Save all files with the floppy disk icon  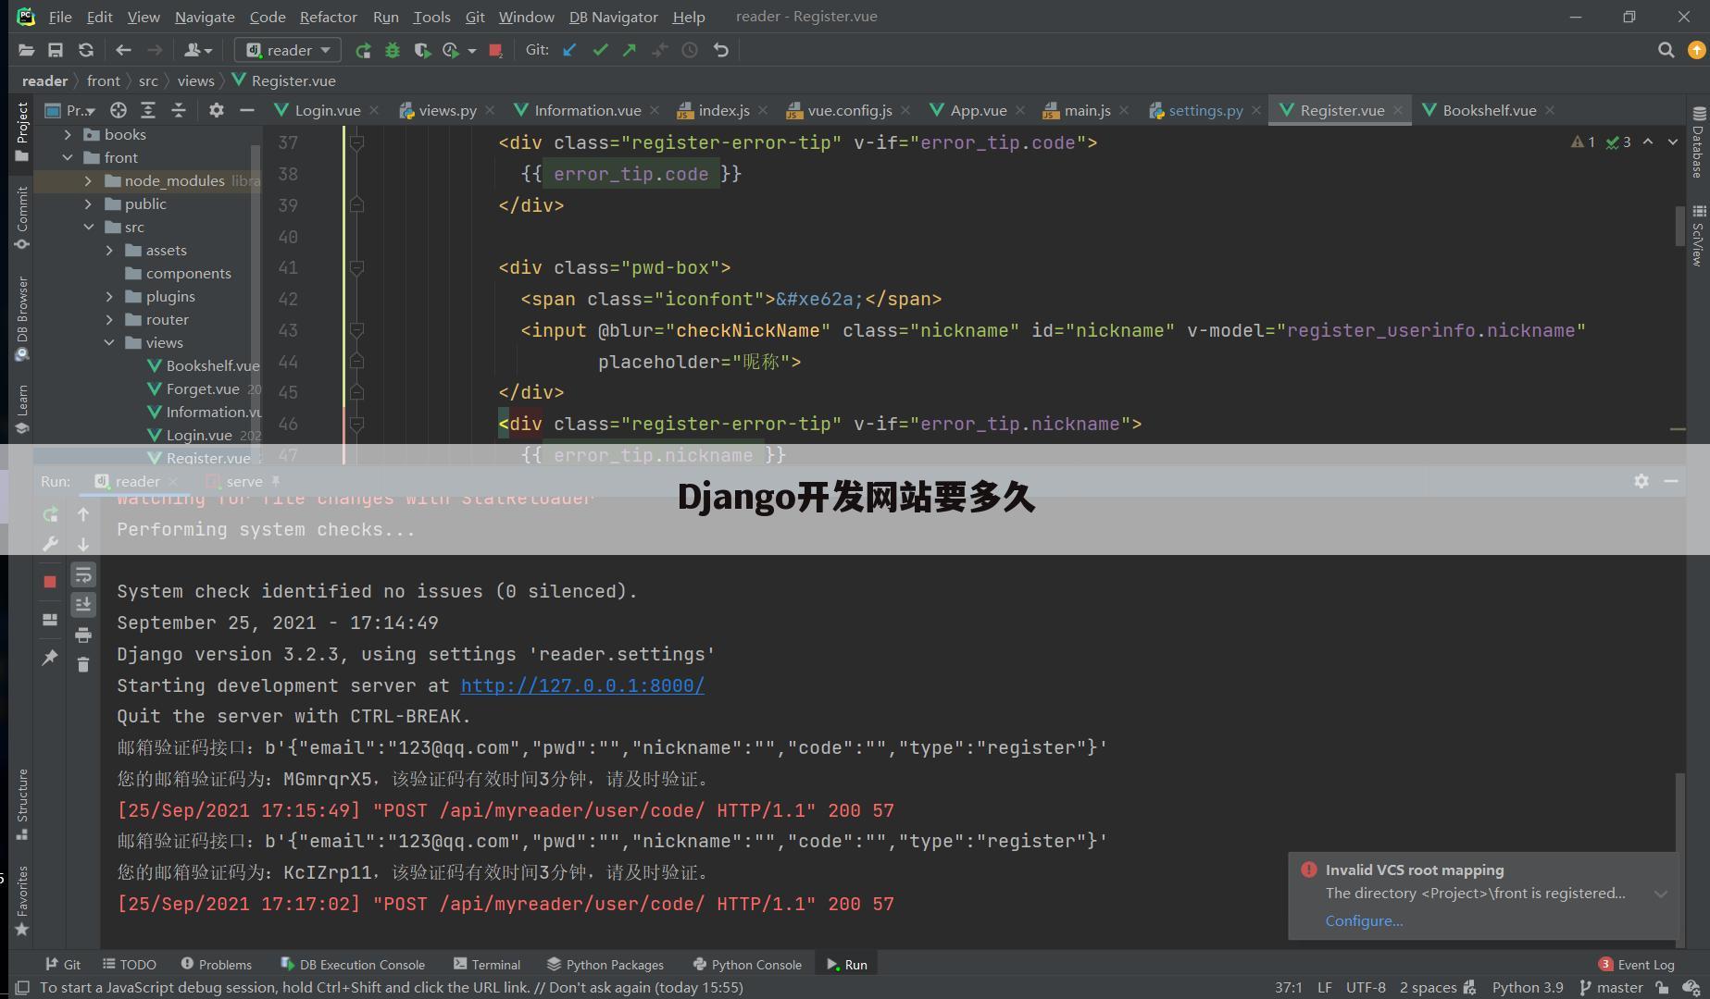56,50
